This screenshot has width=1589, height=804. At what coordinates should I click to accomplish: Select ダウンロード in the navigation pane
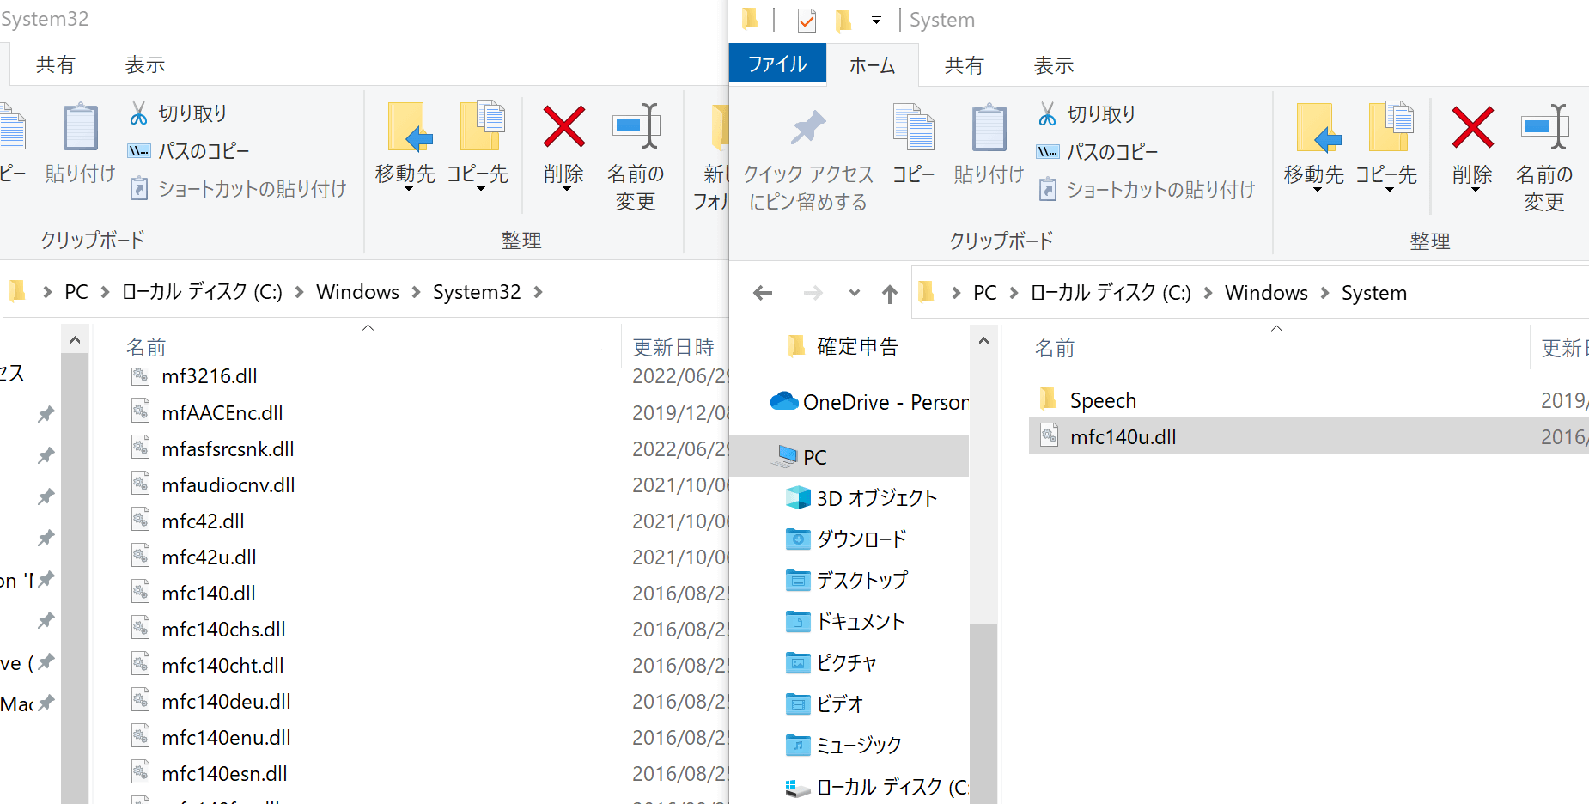[x=861, y=539]
